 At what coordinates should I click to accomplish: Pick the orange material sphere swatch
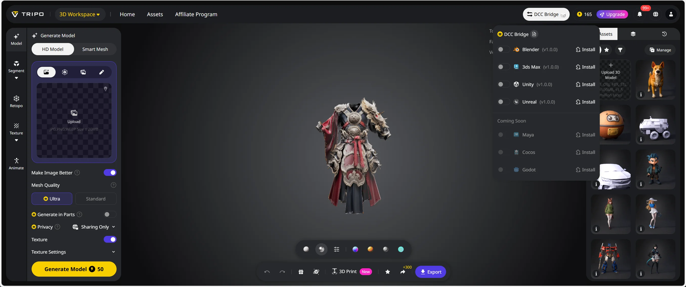[x=370, y=249]
